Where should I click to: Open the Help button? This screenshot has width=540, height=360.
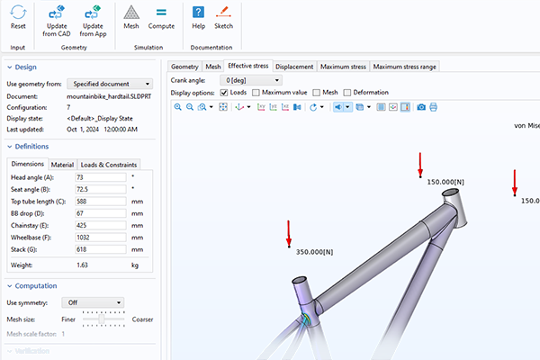pos(198,13)
